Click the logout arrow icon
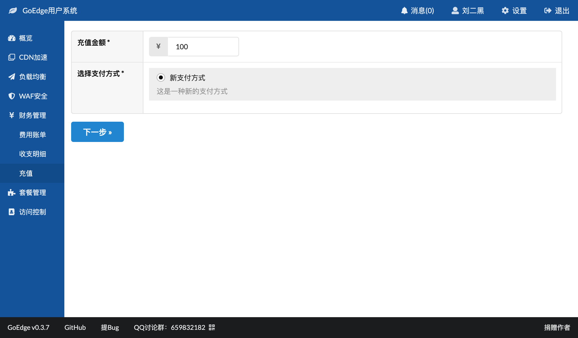Image resolution: width=578 pixels, height=338 pixels. click(548, 11)
